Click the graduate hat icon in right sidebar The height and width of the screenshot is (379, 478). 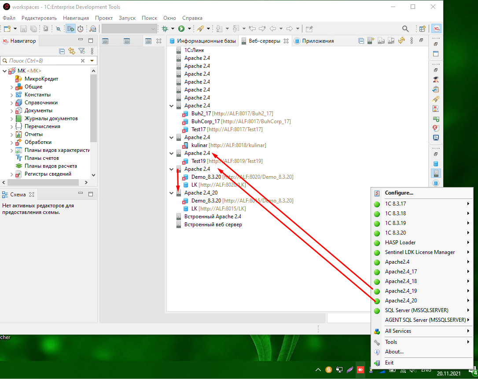click(x=436, y=80)
